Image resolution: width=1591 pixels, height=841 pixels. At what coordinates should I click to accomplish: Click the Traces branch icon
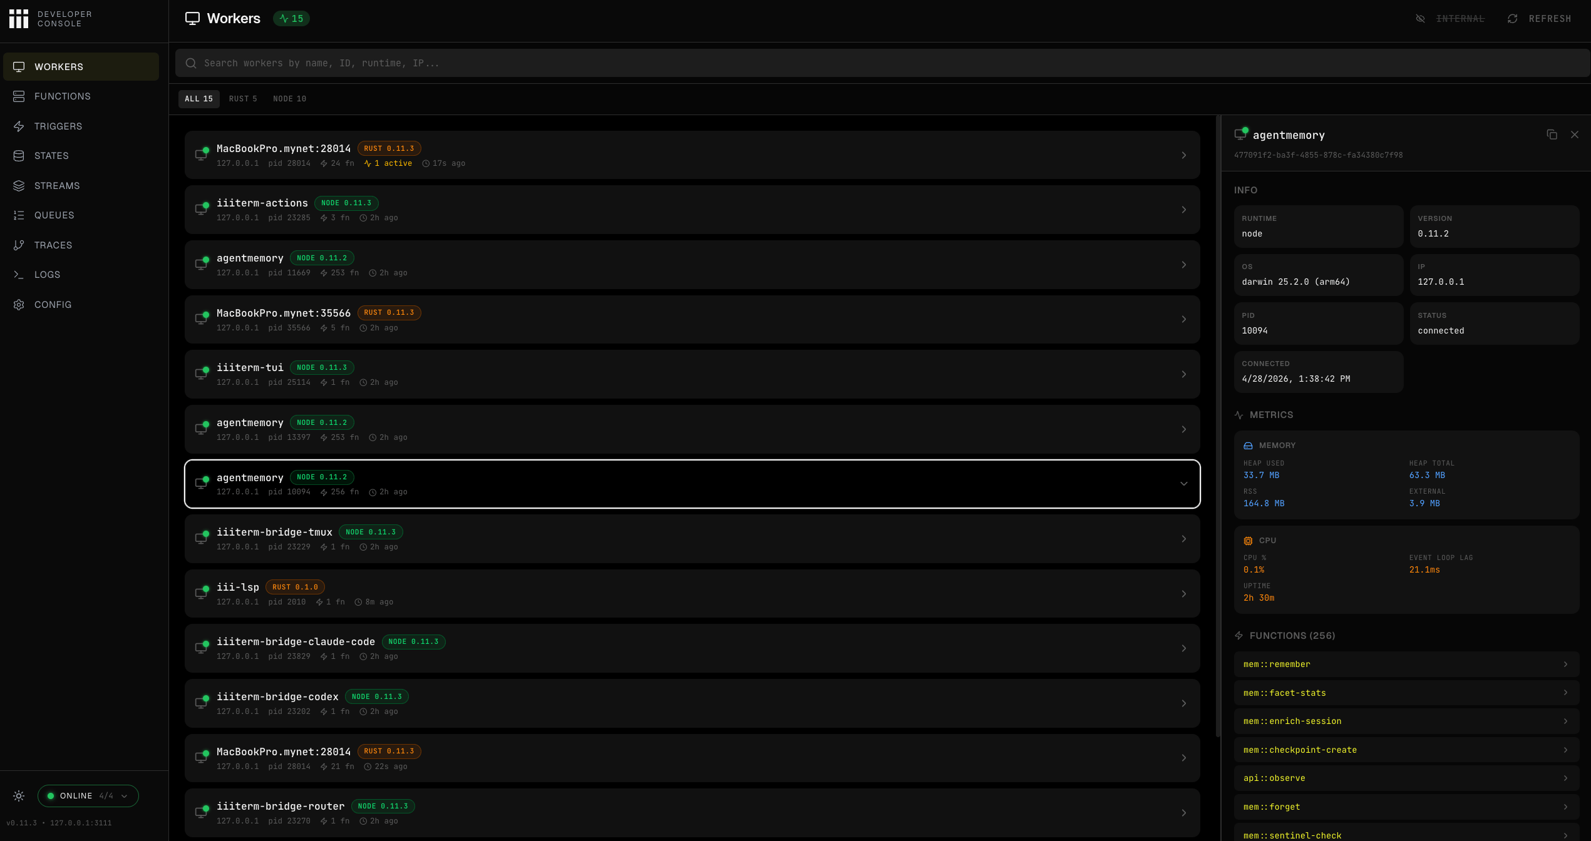click(19, 245)
